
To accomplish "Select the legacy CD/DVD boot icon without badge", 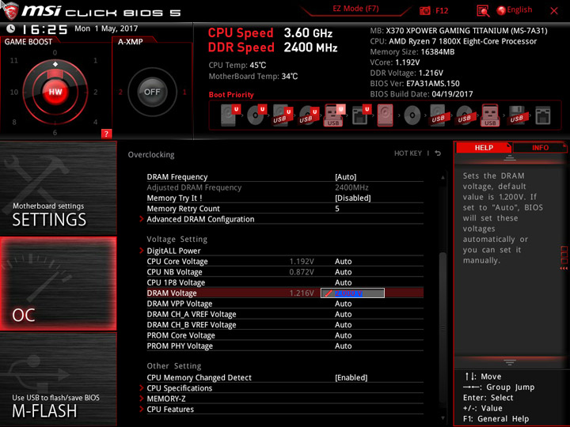I will pos(412,115).
